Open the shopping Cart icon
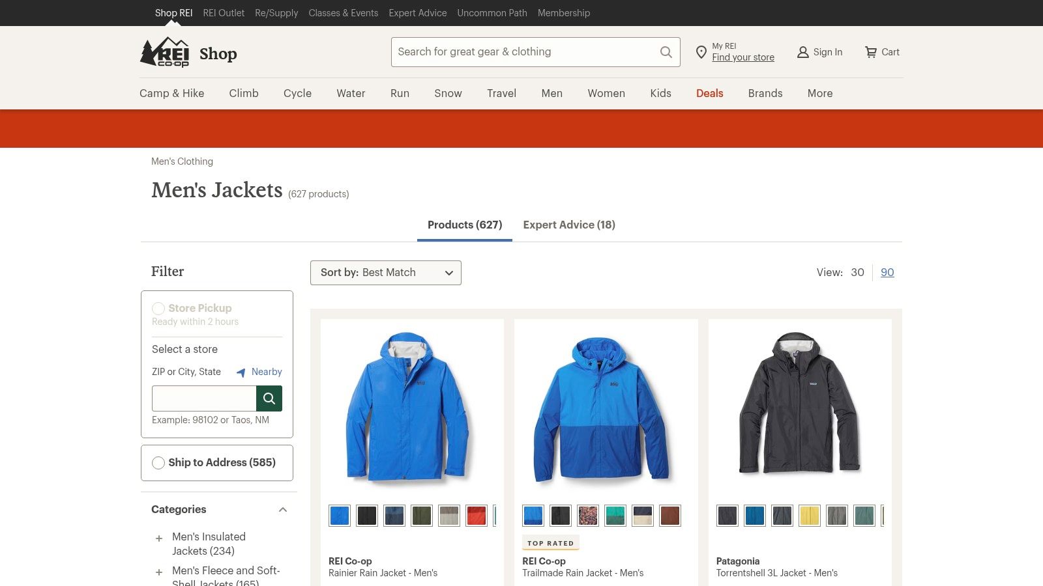This screenshot has width=1043, height=586. 871,52
